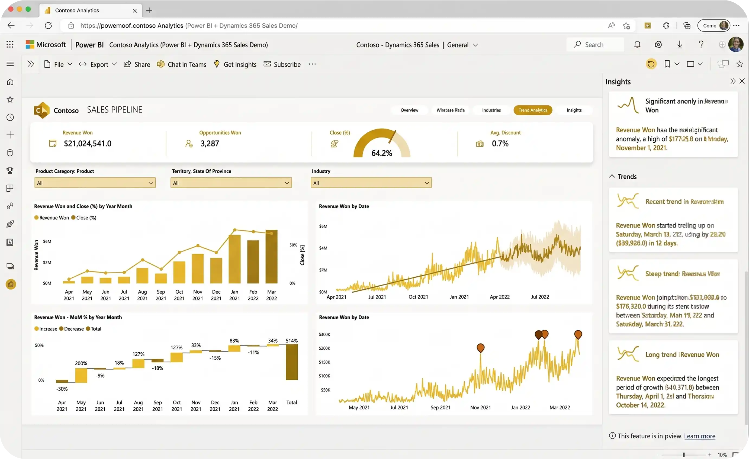Expand the General sensitivity dropdown
This screenshot has height=459, width=749.
coord(475,45)
